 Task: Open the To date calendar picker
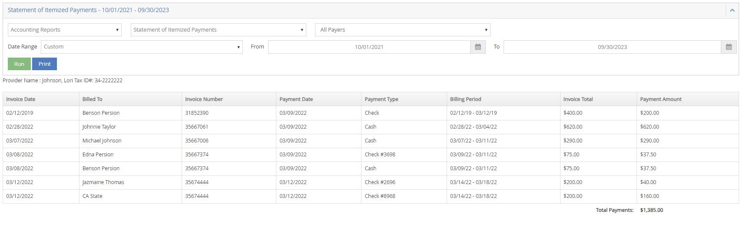[x=729, y=47]
